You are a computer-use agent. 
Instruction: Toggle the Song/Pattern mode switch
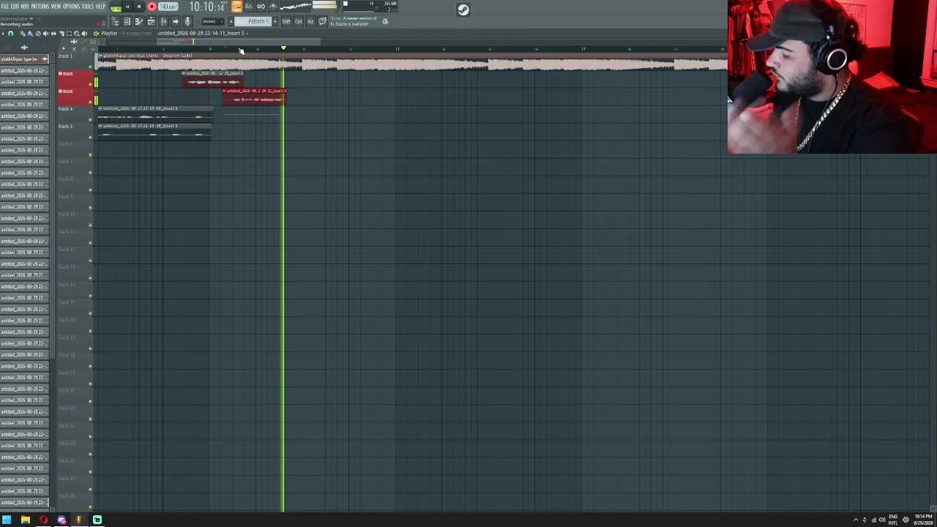[116, 7]
